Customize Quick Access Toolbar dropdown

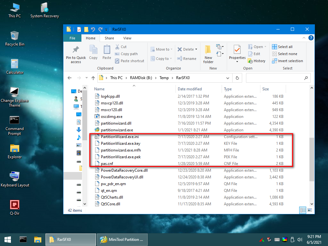coord(106,29)
